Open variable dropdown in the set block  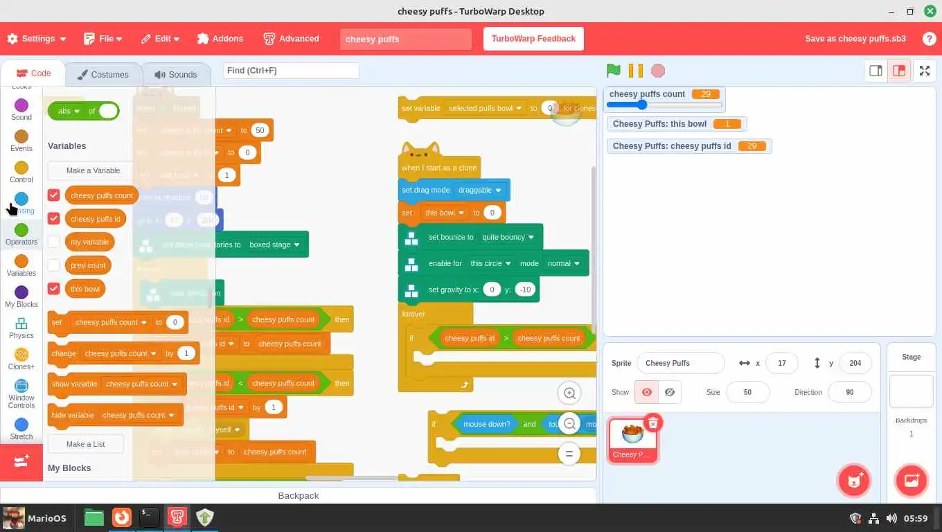[x=111, y=322]
